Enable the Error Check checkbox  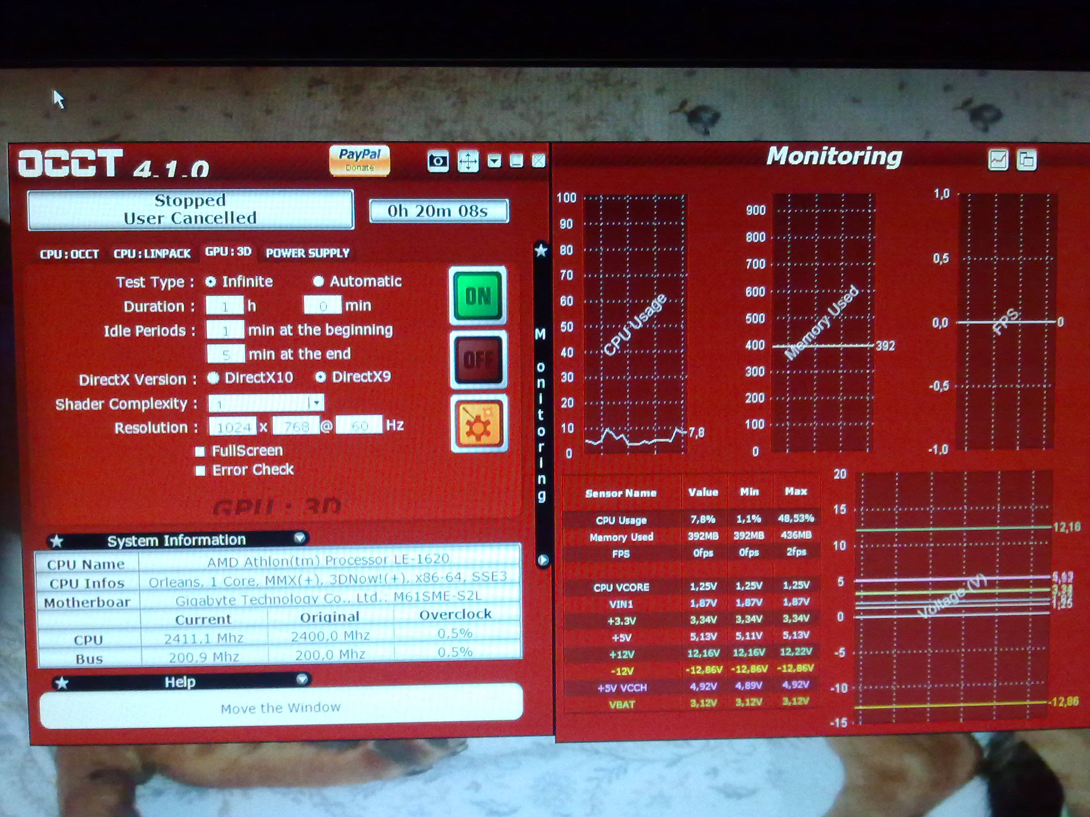click(x=200, y=471)
